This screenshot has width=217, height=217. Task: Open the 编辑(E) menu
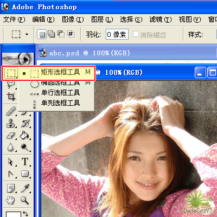[43, 20]
